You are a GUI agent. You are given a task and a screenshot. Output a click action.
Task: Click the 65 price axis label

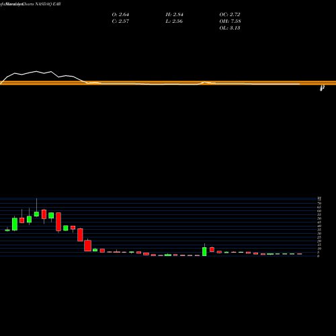point(319,207)
